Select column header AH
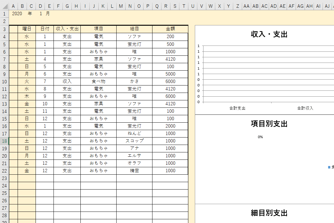Viewport: 334px width, 223px height. (x=309, y=7)
